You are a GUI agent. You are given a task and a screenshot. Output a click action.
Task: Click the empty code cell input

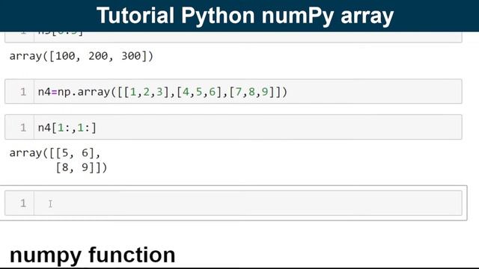click(x=248, y=203)
